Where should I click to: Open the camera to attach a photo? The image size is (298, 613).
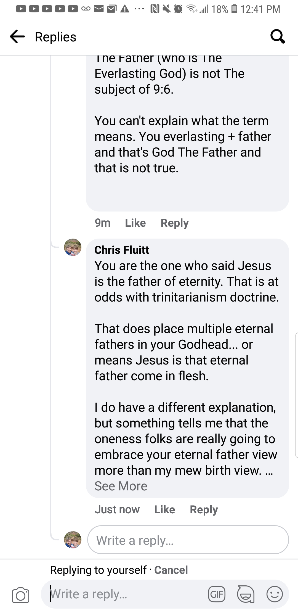[20, 594]
